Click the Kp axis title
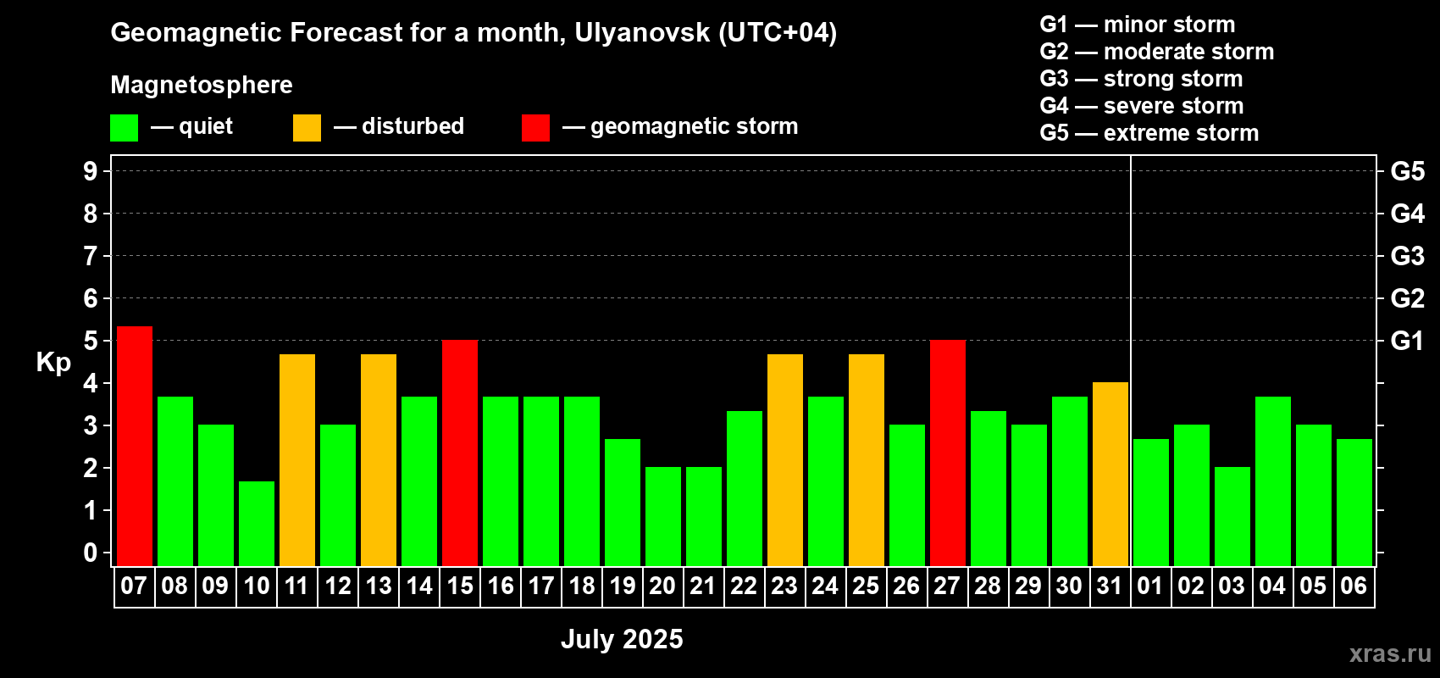Viewport: 1440px width, 678px height. (53, 363)
